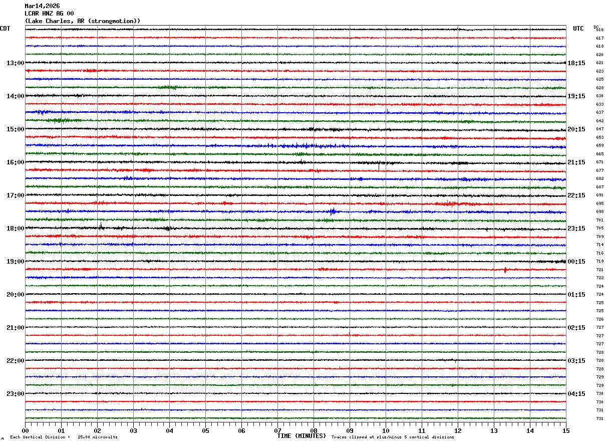Click minute axis label 11

[422, 430]
